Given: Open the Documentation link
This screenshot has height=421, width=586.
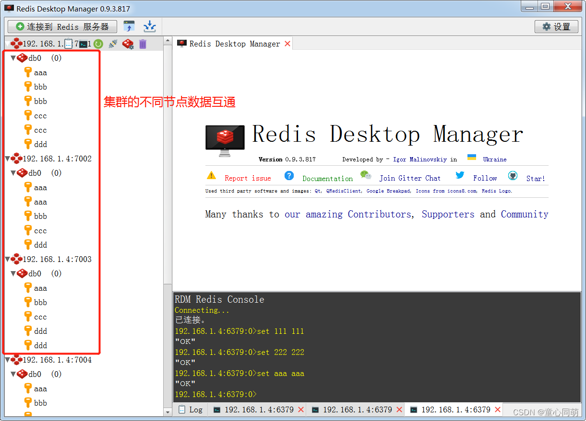Looking at the screenshot, I should tap(328, 178).
